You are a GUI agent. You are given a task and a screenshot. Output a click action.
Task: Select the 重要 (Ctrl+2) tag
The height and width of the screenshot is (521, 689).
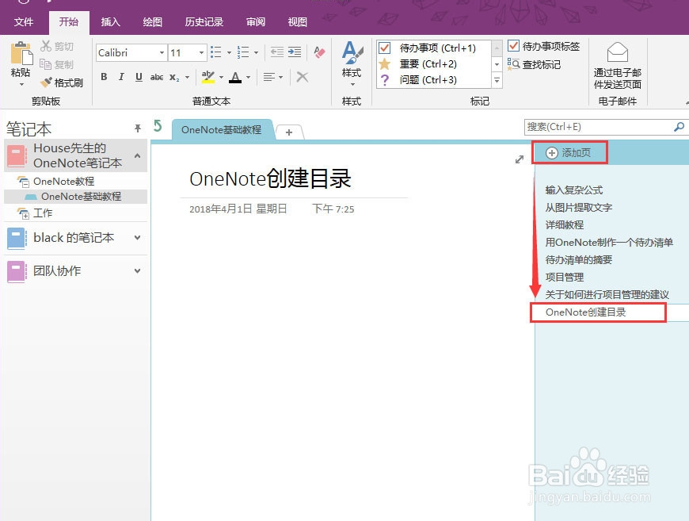[434, 64]
